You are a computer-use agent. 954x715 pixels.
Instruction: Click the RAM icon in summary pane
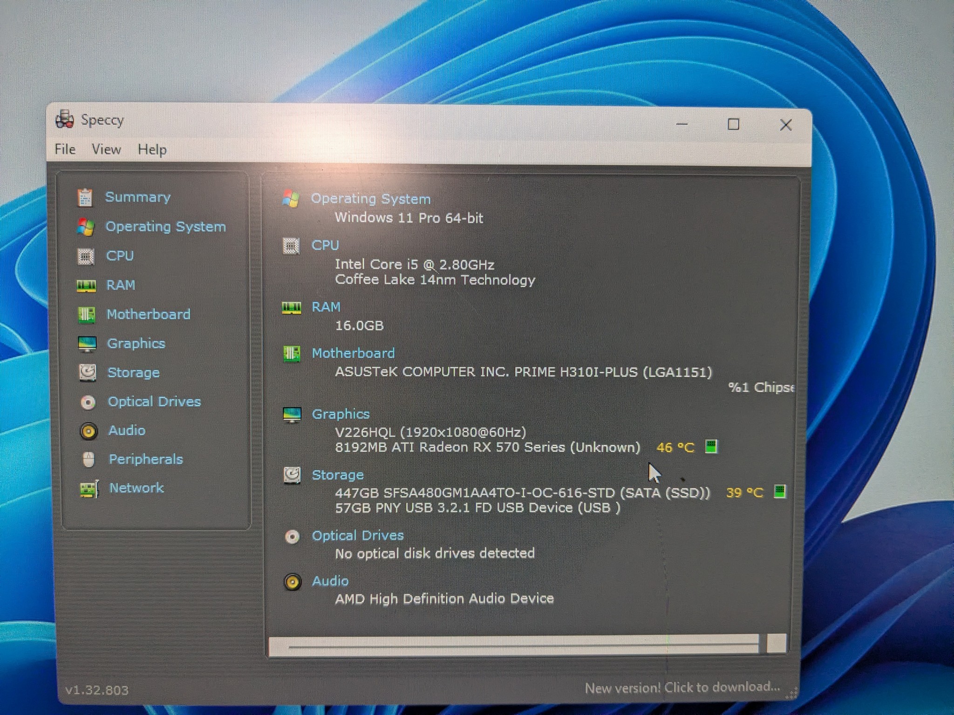click(x=292, y=307)
